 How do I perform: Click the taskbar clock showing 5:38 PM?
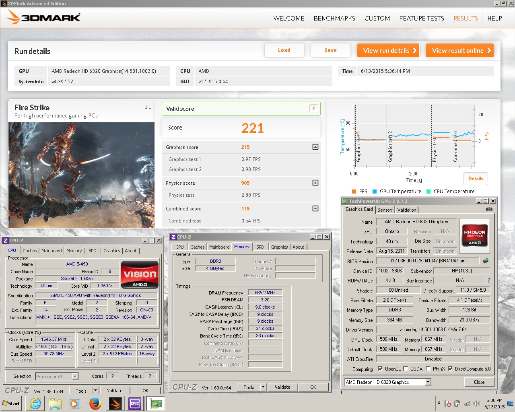(494, 404)
